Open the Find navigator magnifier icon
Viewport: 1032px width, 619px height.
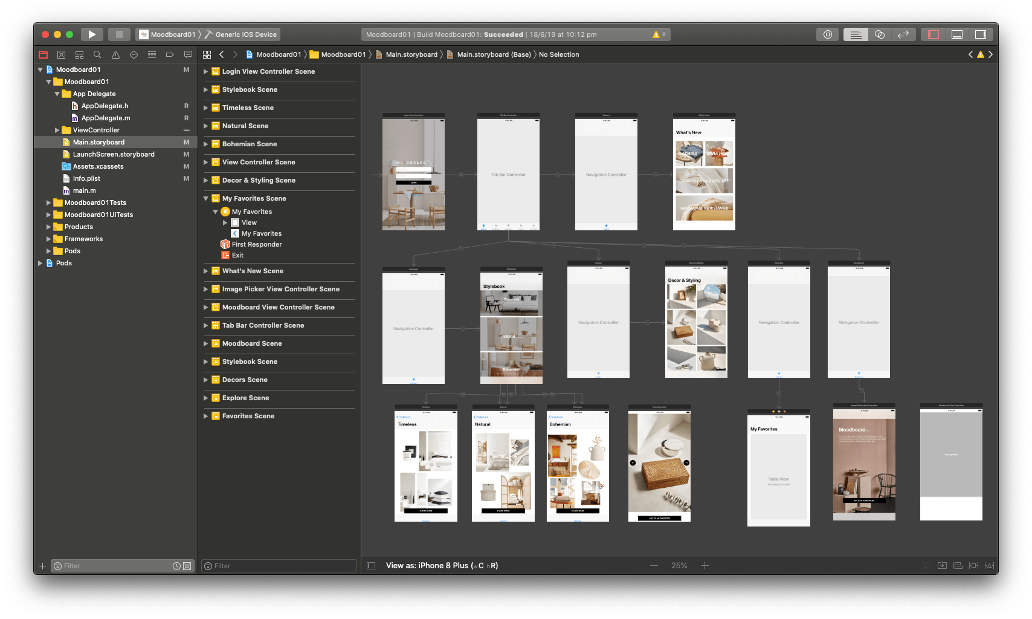97,54
